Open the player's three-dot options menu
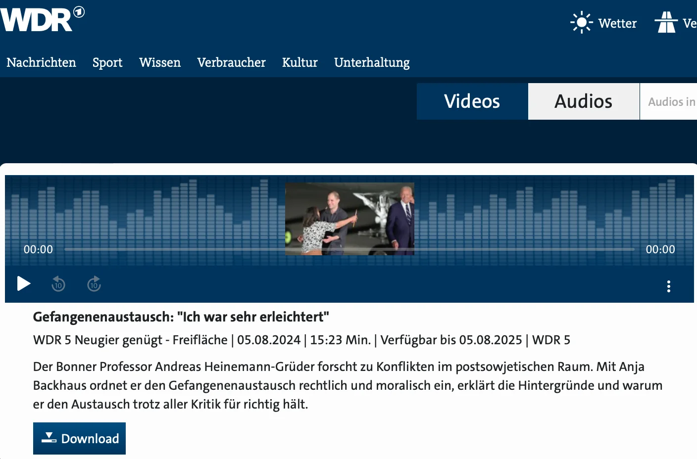 [669, 286]
